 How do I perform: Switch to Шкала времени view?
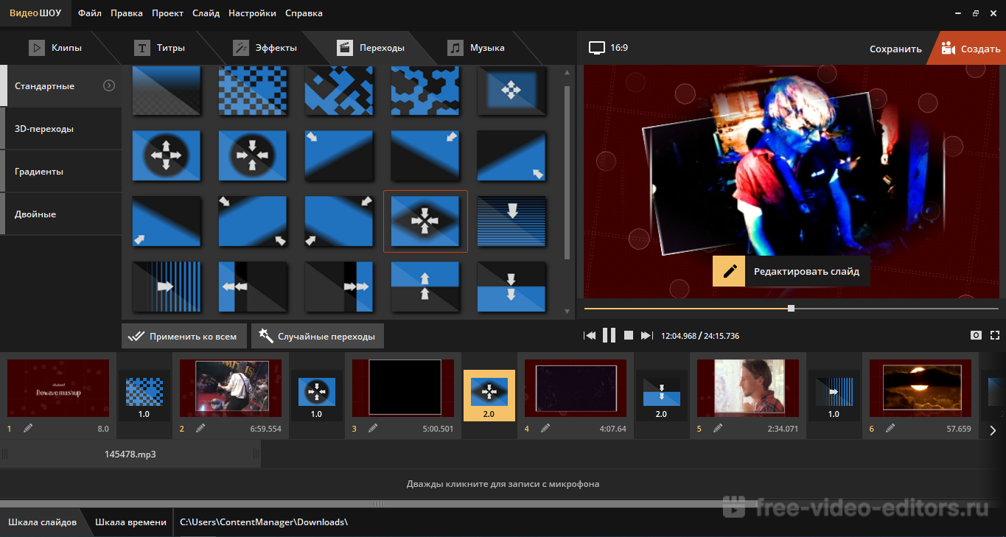click(x=130, y=522)
